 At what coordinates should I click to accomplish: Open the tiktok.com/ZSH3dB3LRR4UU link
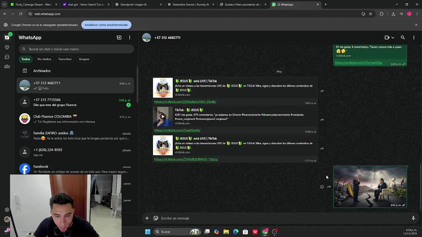tap(186, 159)
